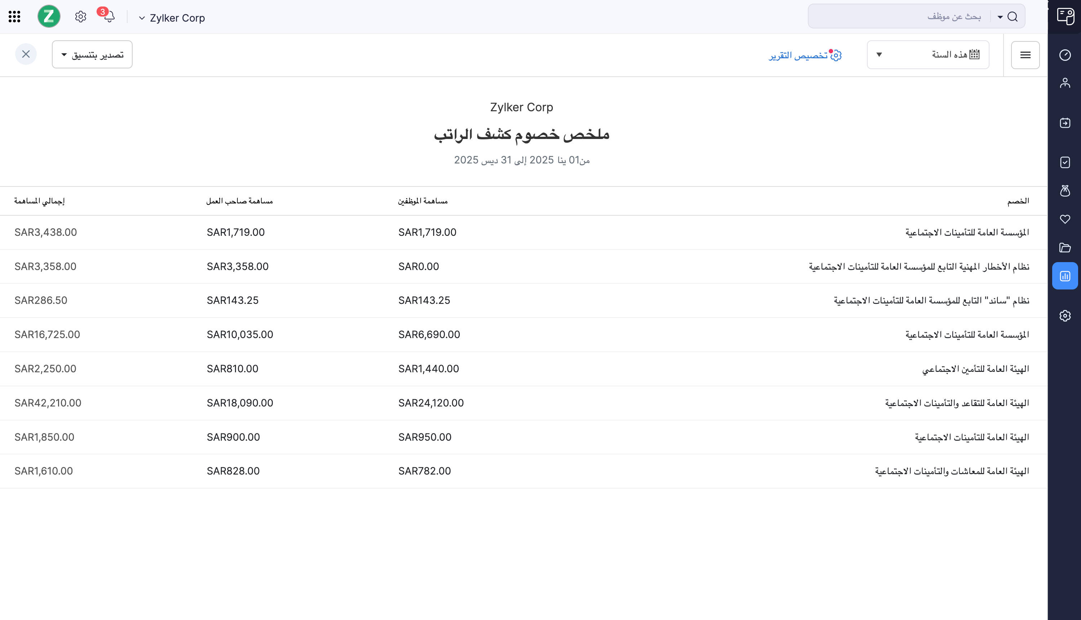Open the apps grid launcher

[x=14, y=17]
